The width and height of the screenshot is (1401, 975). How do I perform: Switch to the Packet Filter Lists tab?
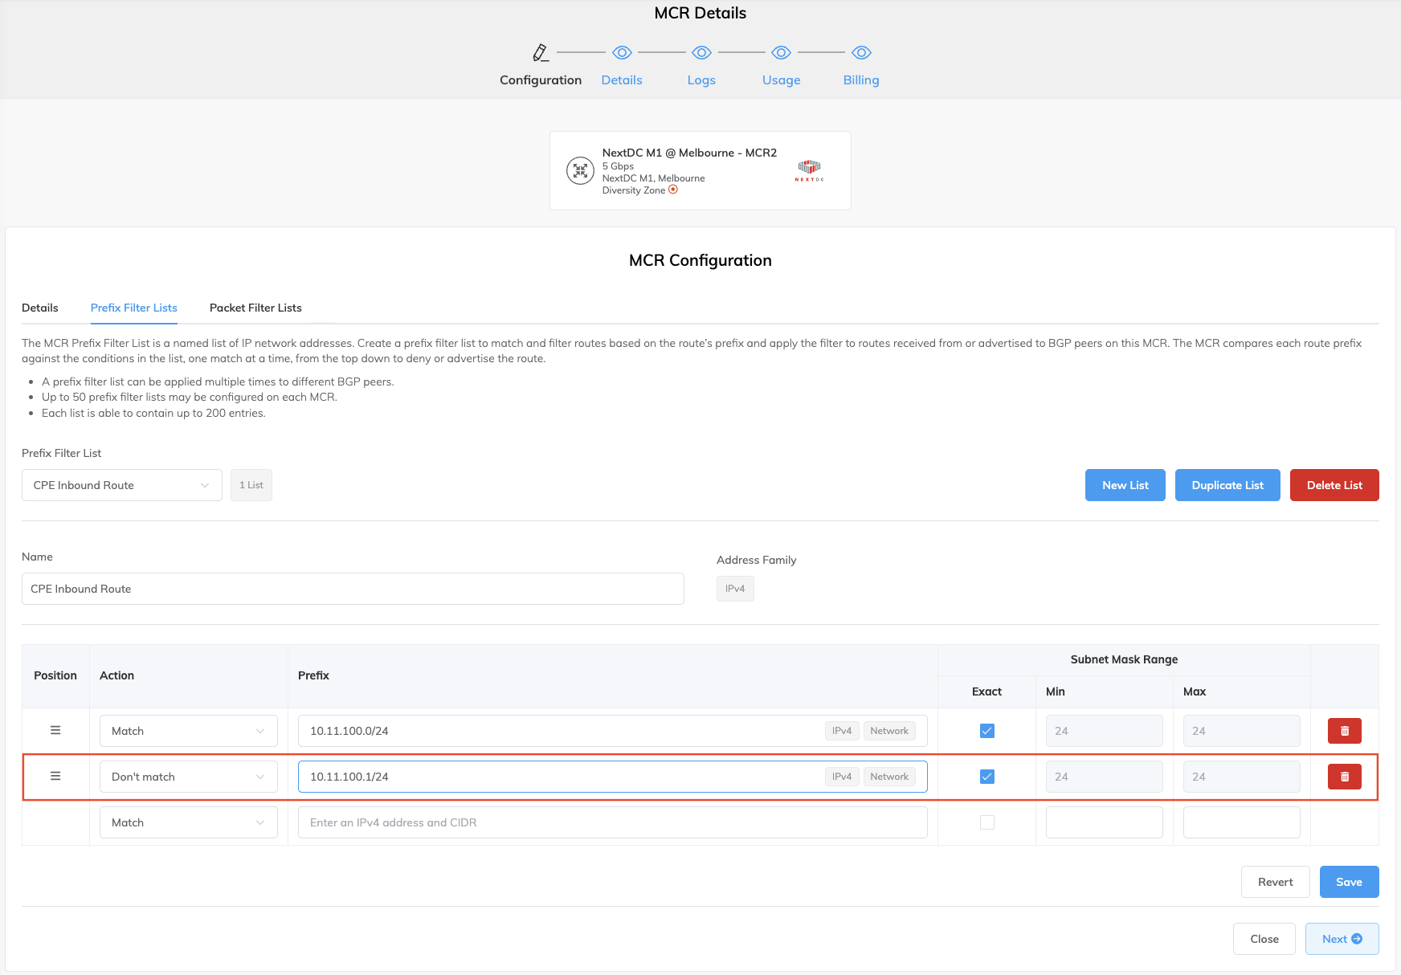(x=255, y=308)
